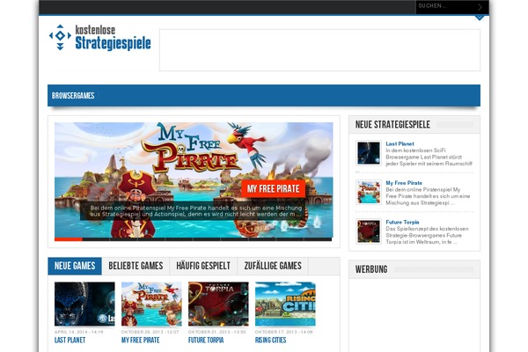The width and height of the screenshot is (528, 352).
Task: Click the date 'April 14, 2014 - 14:16'
Action: pyautogui.click(x=79, y=332)
